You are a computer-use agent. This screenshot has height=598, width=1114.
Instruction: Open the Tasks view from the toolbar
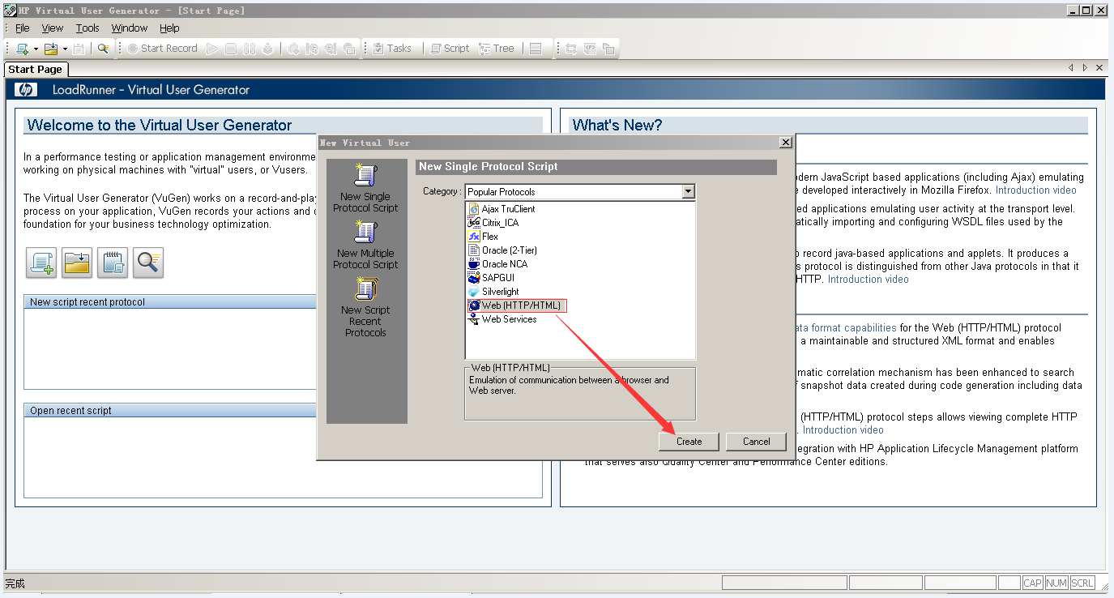pyautogui.click(x=392, y=49)
